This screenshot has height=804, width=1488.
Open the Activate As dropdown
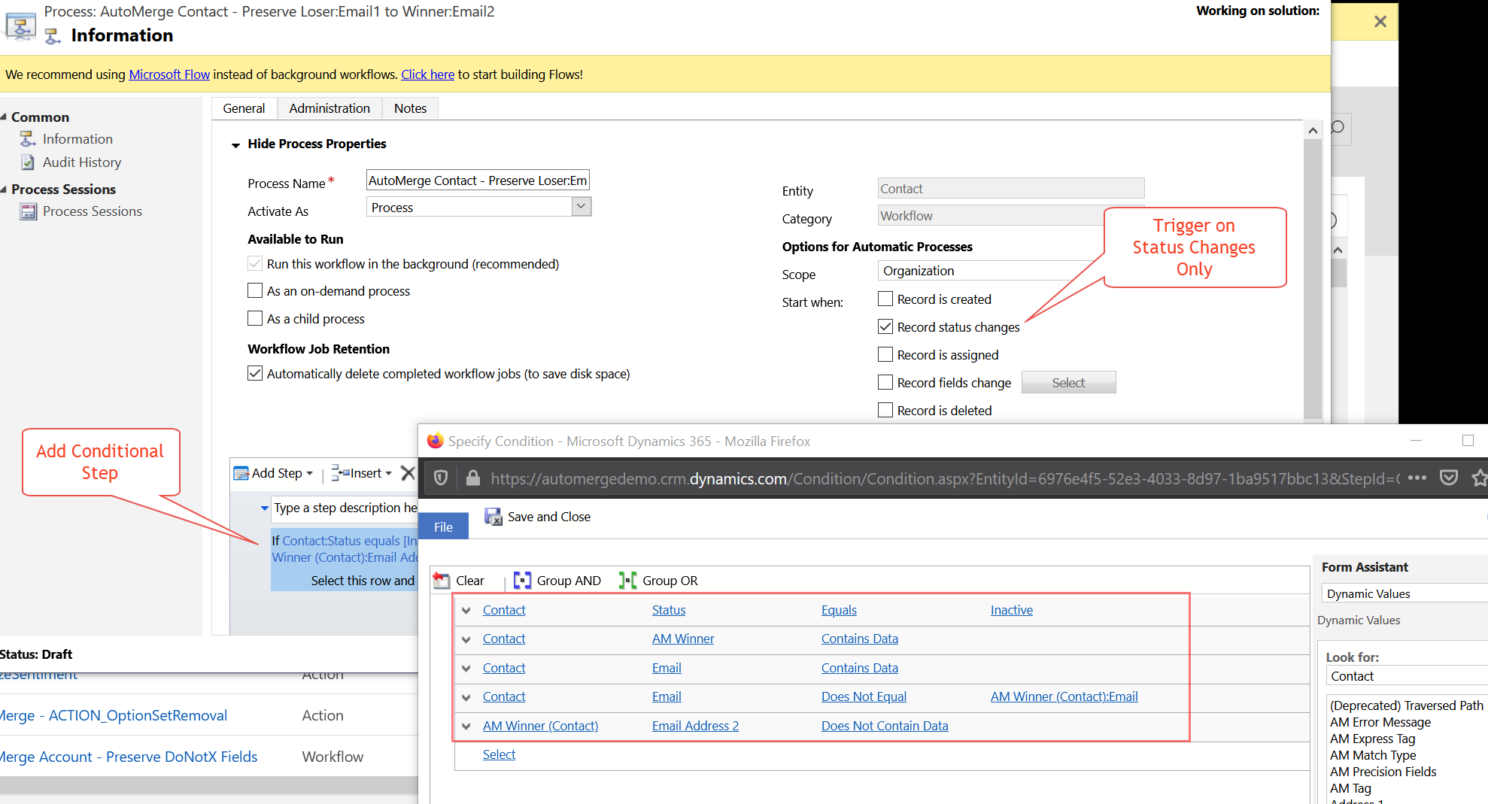(x=581, y=207)
